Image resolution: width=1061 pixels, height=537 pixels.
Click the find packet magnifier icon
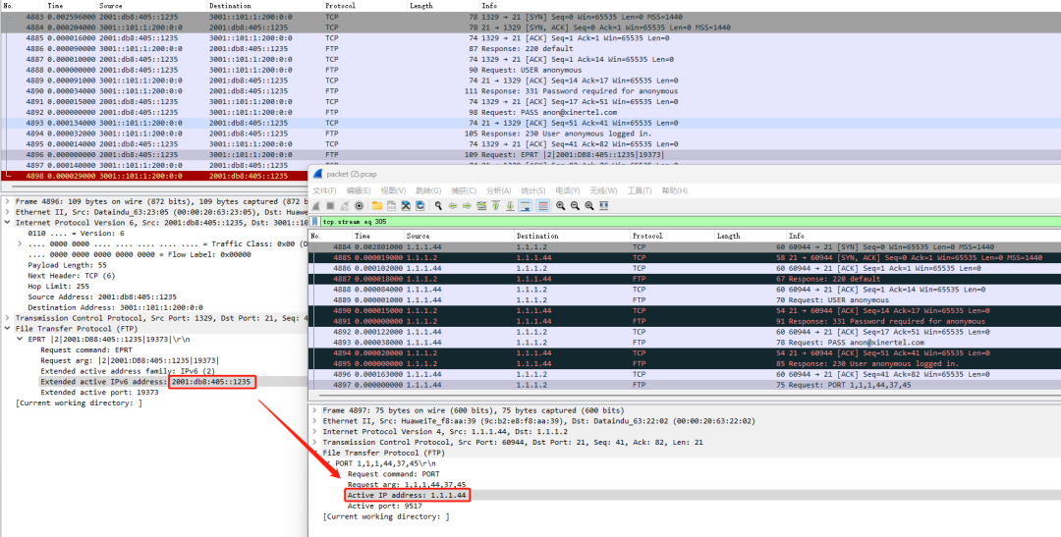438,206
